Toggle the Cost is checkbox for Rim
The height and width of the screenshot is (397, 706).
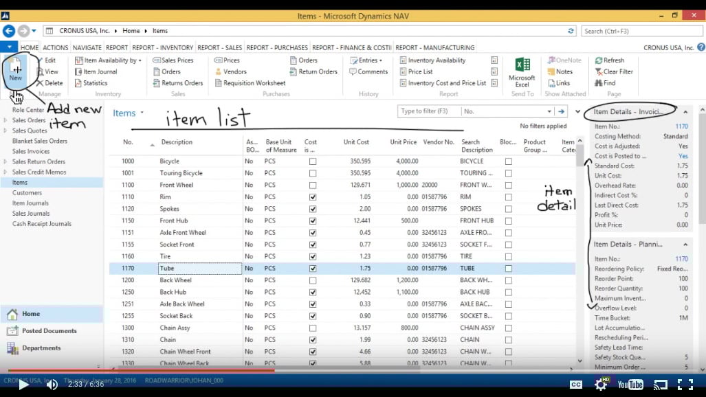point(313,196)
